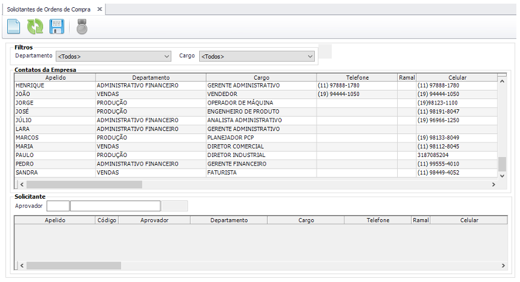
Task: Click the Departamento column header in contacts
Action: tap(151, 77)
